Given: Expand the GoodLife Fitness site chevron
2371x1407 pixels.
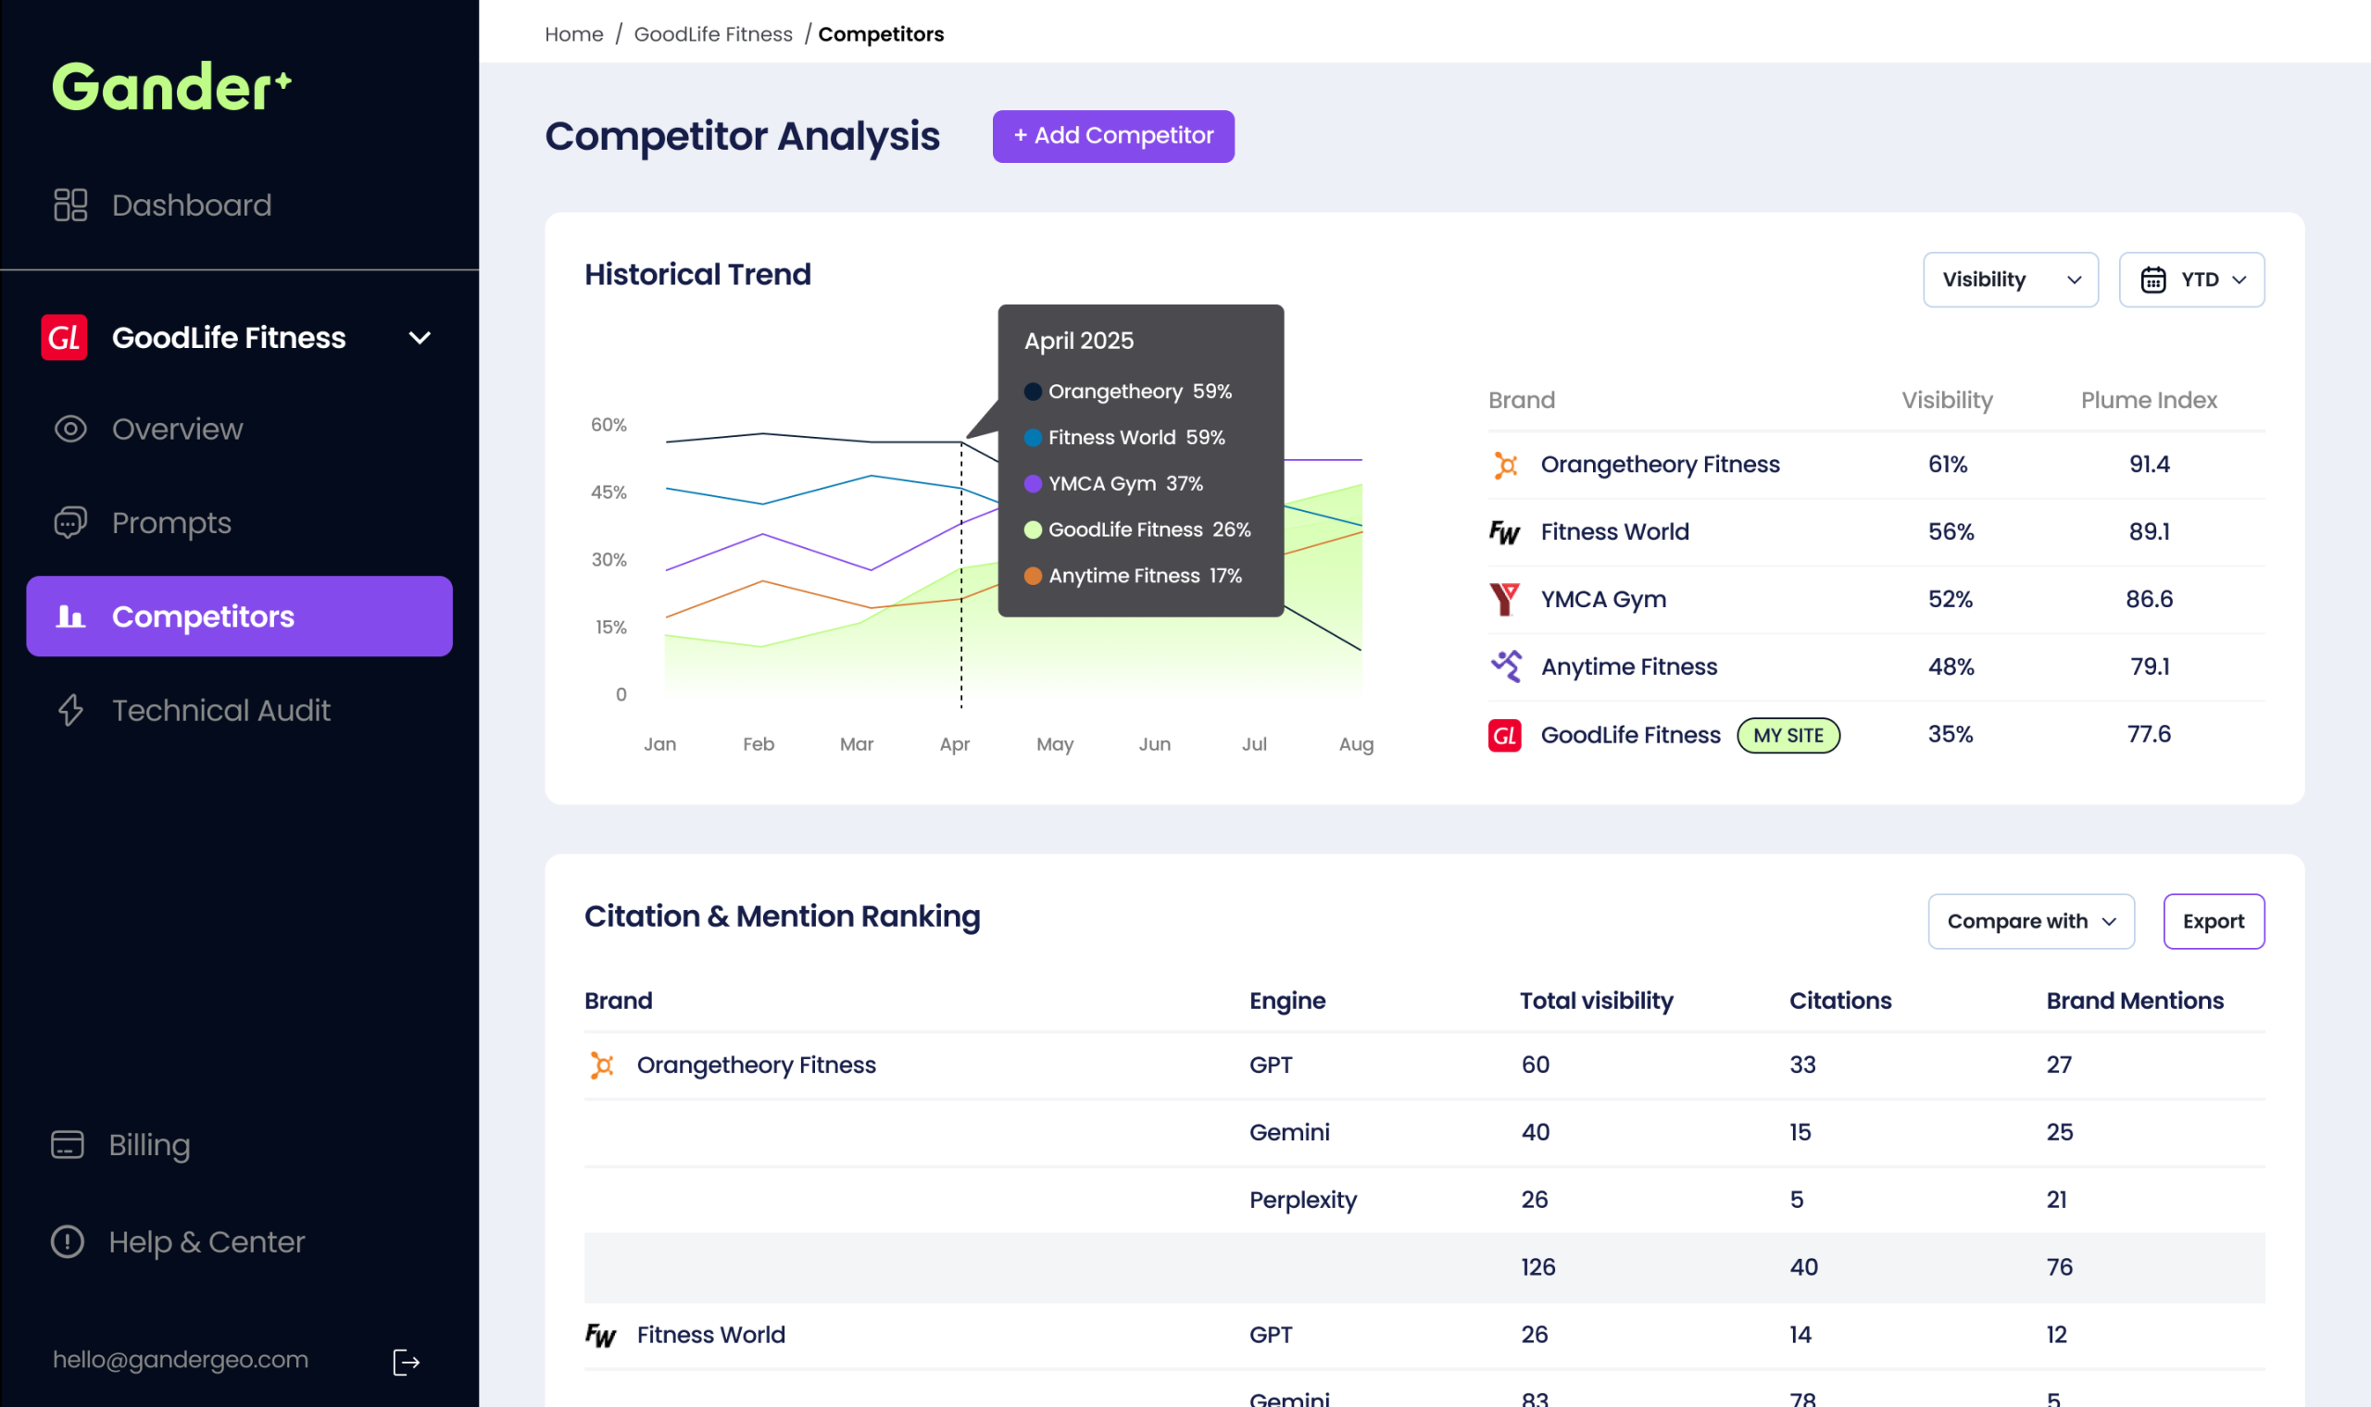Looking at the screenshot, I should [420, 338].
